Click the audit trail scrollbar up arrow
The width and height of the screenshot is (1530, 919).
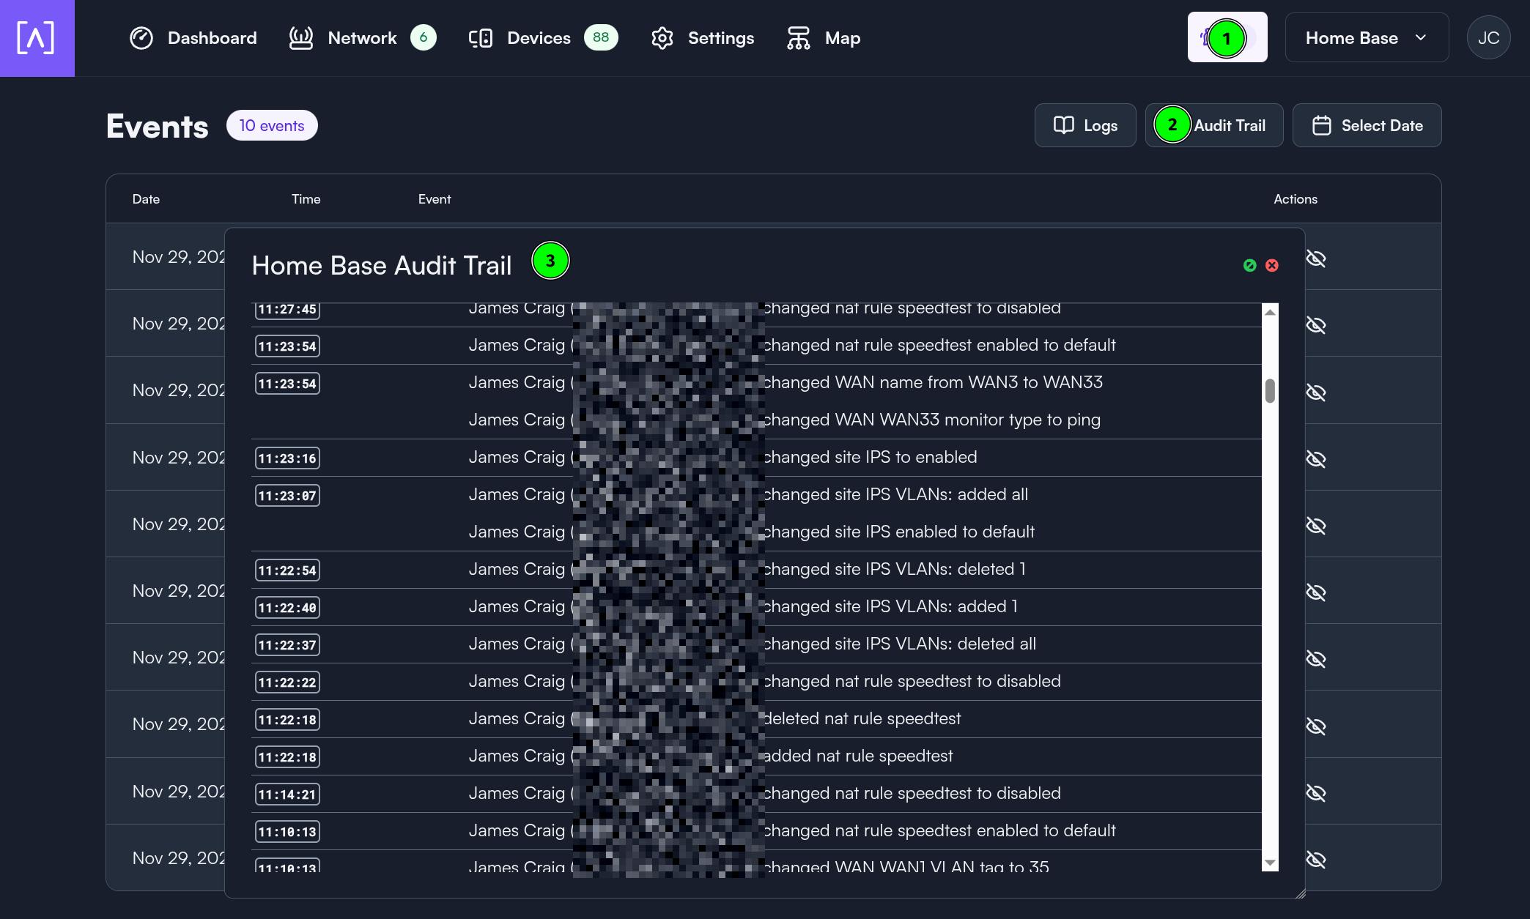[x=1270, y=313]
